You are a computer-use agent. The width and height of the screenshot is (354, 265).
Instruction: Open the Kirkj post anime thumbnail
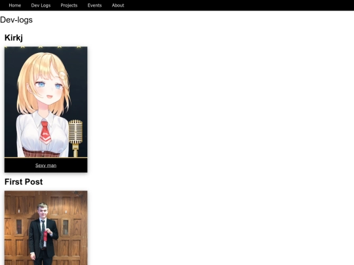(46, 102)
